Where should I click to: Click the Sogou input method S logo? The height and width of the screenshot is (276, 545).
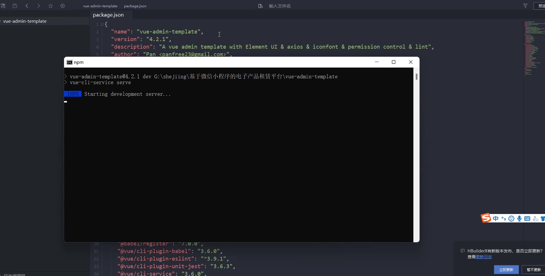486,218
